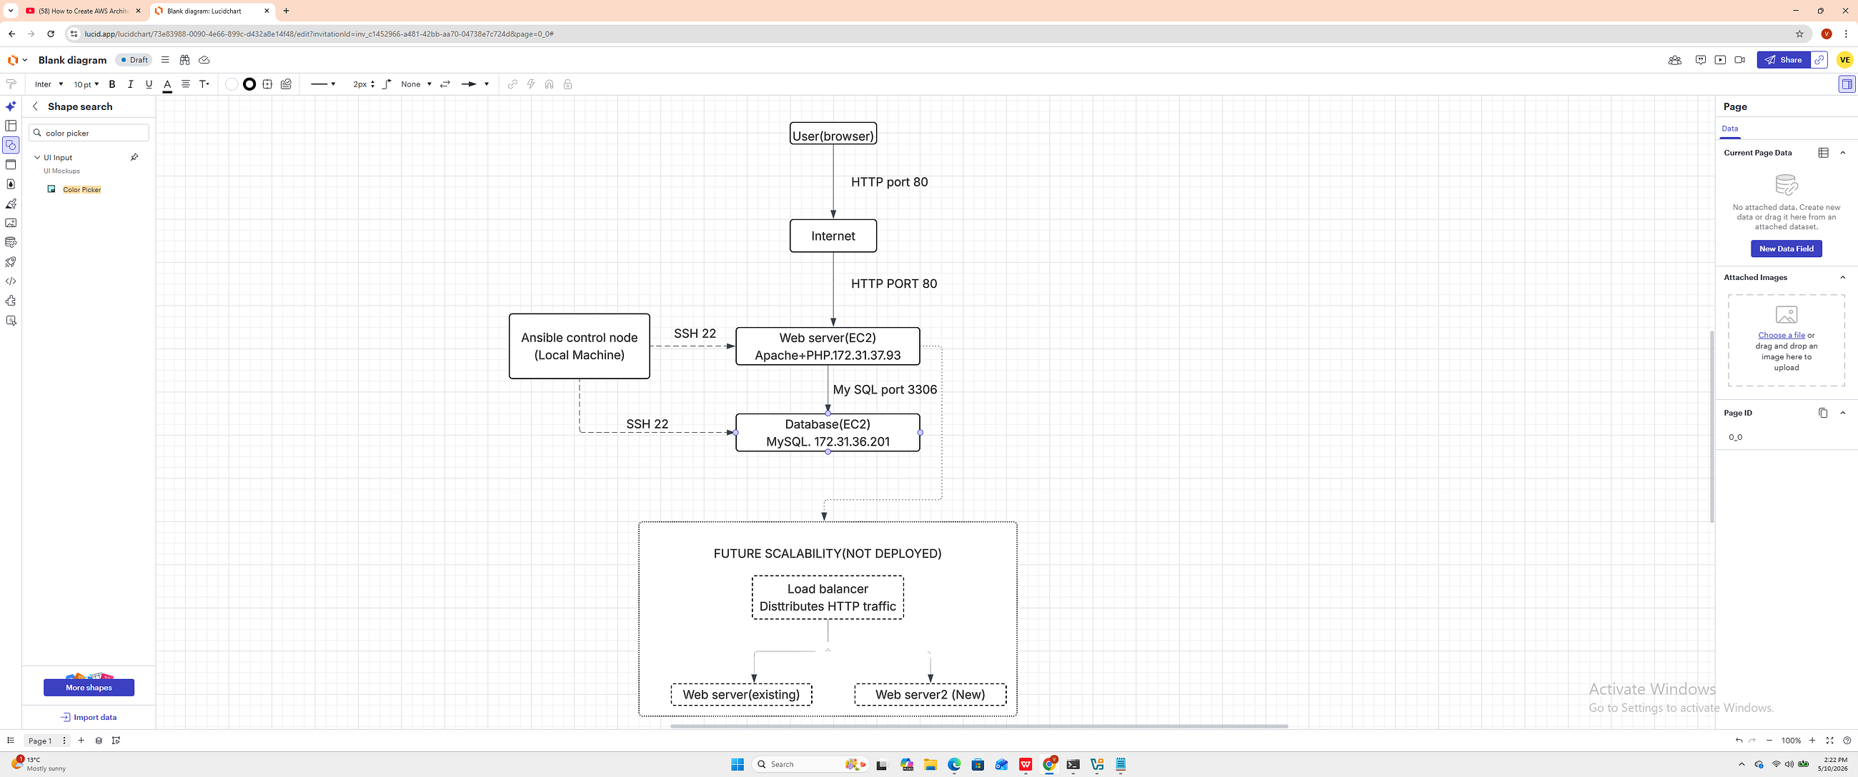The image size is (1858, 777).
Task: Select the Page 1 tab
Action: (x=40, y=741)
